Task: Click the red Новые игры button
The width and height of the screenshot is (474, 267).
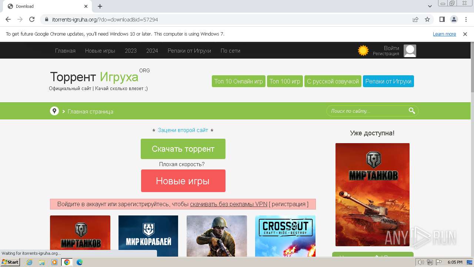Action: click(x=183, y=181)
